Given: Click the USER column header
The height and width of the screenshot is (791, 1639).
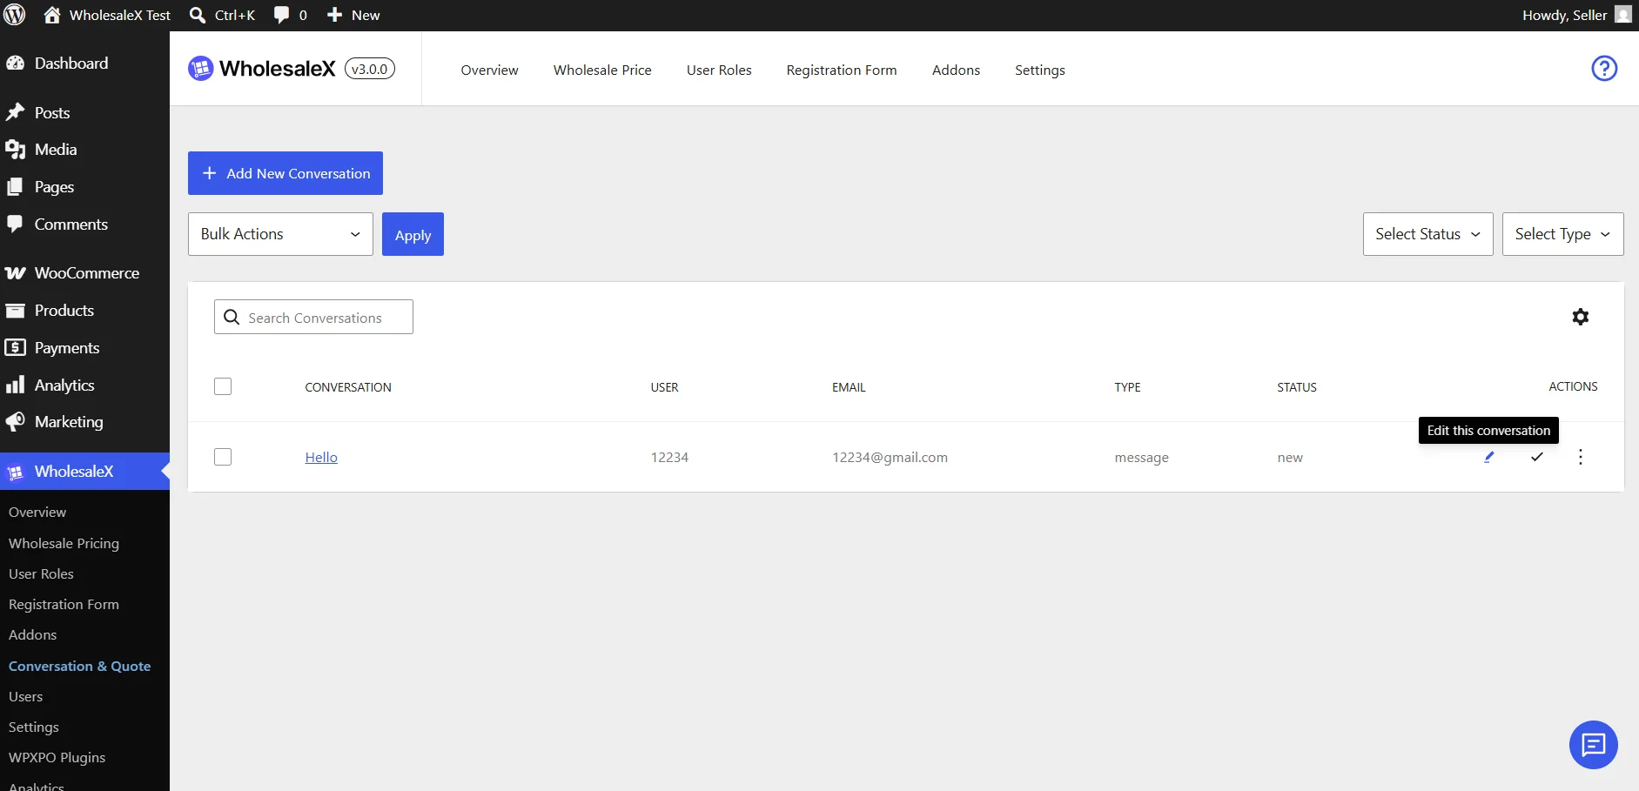Looking at the screenshot, I should click(x=664, y=387).
